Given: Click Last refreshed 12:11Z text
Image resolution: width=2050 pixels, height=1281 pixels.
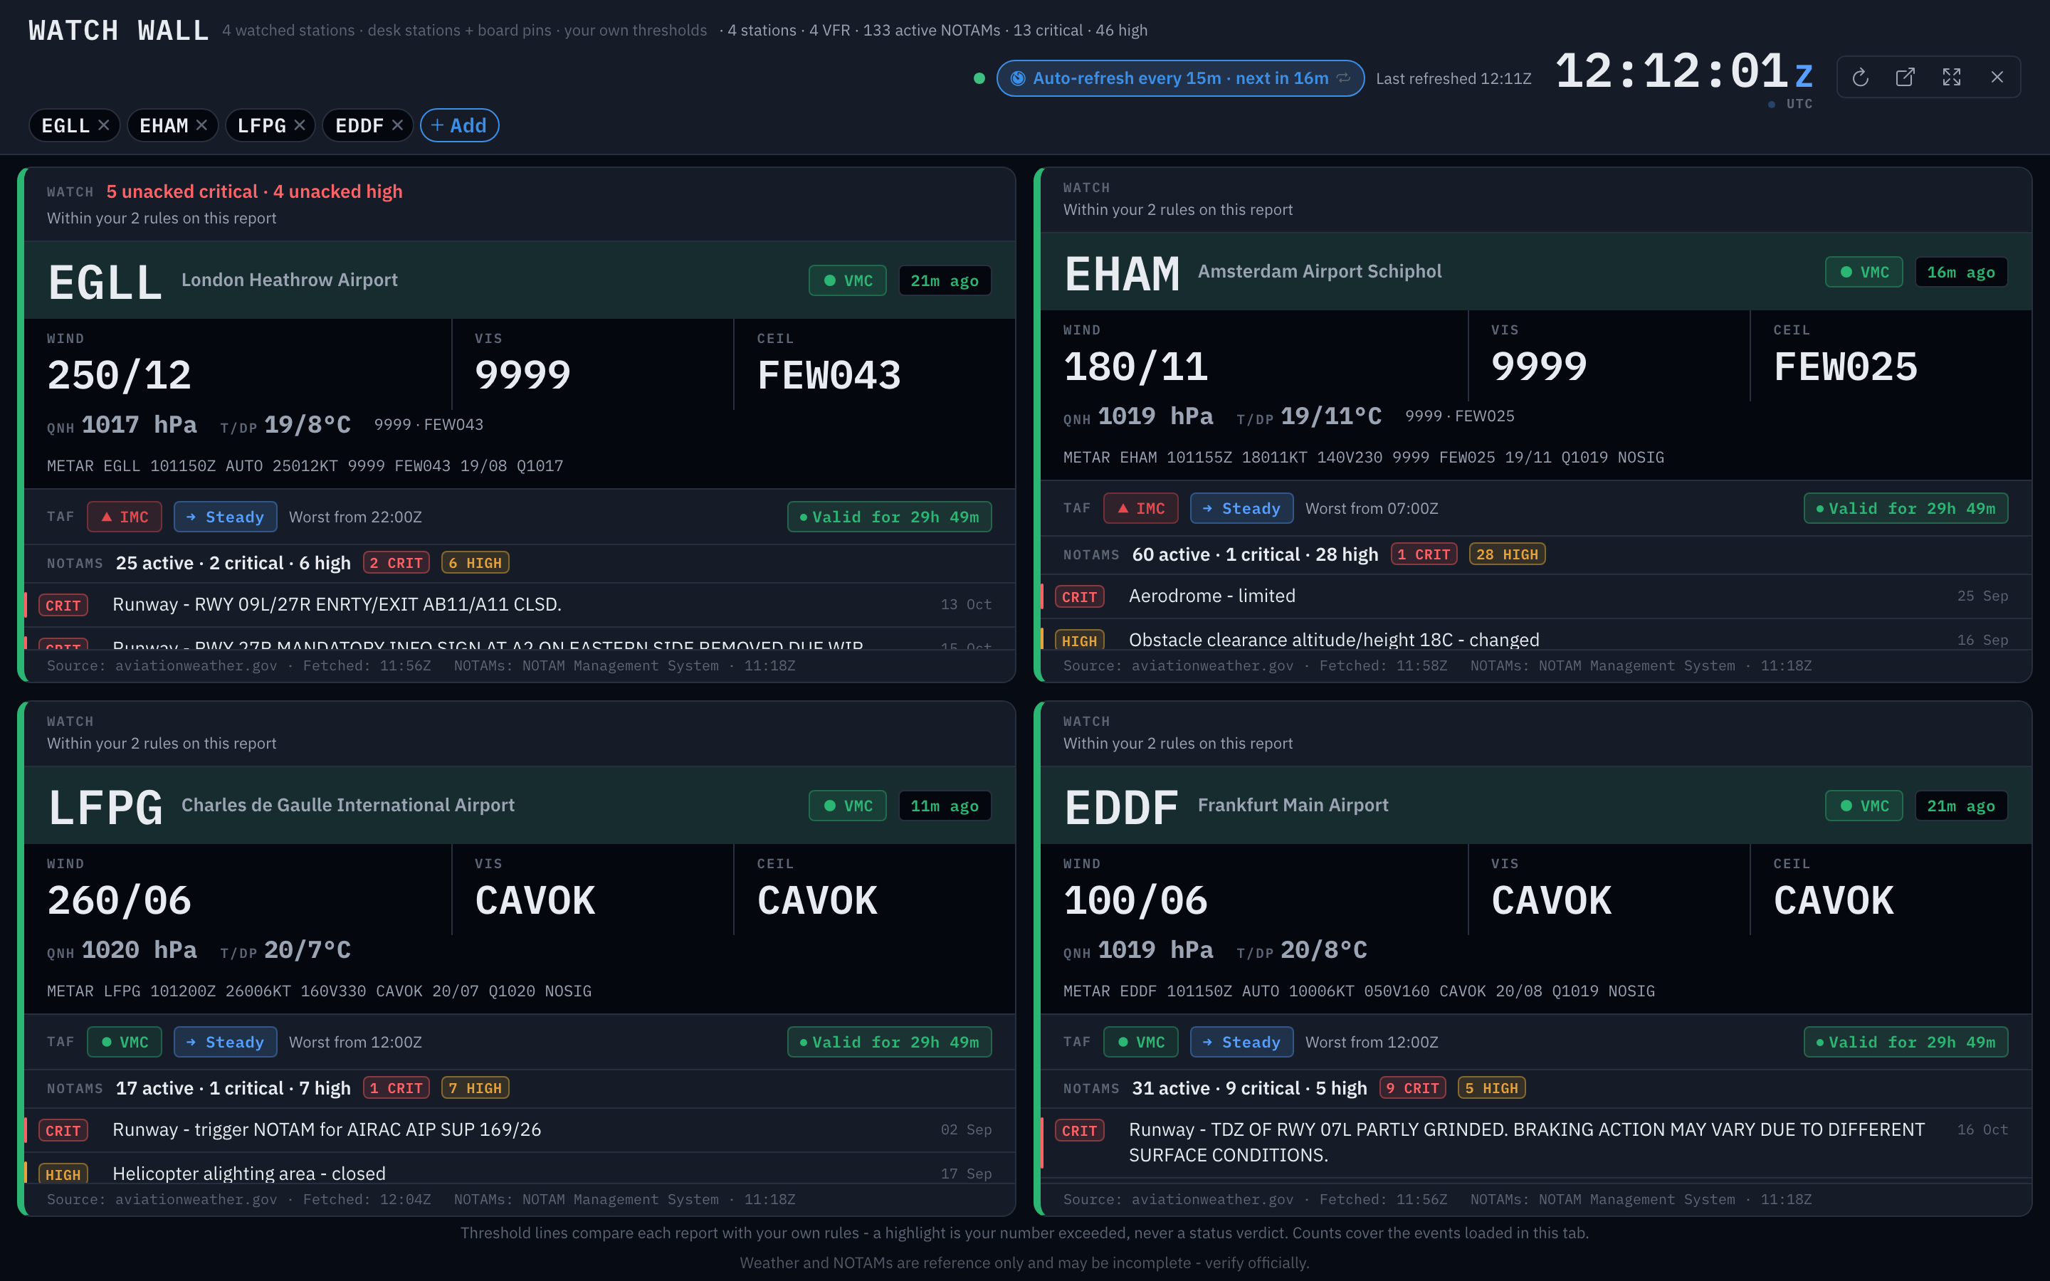Looking at the screenshot, I should [1454, 78].
